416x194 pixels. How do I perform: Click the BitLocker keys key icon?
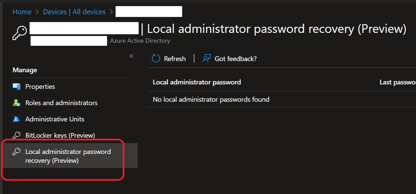click(x=17, y=135)
